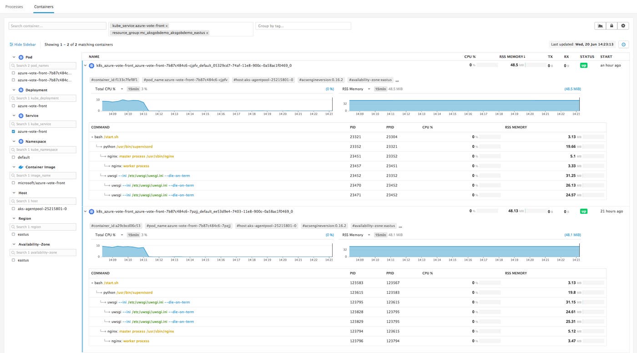Tick the Availability-Zone eastus checkbox
The image size is (637, 353).
[13, 260]
